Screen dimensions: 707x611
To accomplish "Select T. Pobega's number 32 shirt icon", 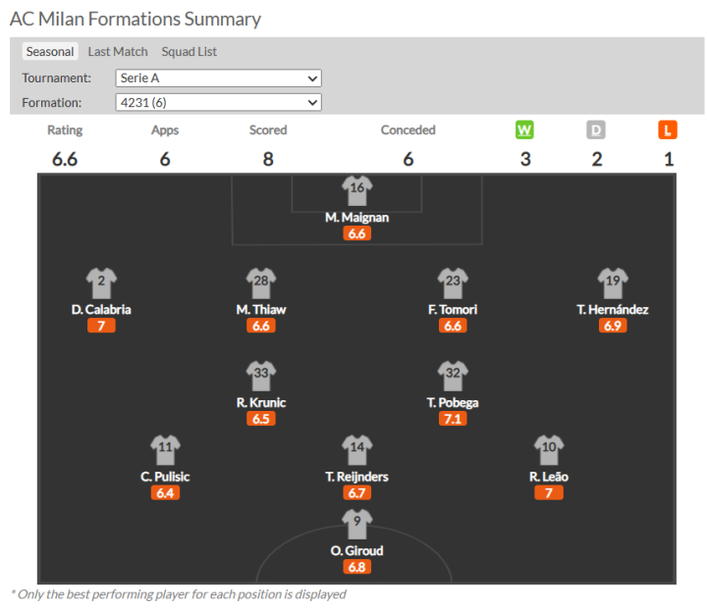I will click(453, 376).
